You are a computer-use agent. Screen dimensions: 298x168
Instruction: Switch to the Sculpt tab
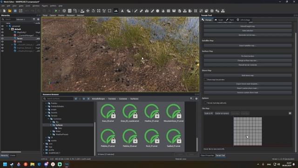coord(219,20)
